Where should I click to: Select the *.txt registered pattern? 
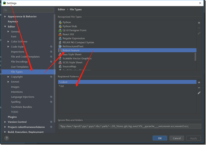click(127, 86)
